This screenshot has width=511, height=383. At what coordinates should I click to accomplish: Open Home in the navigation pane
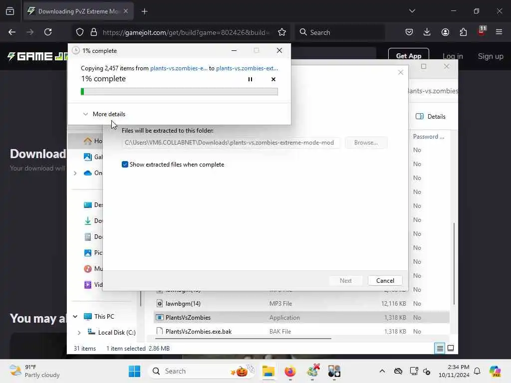coord(93,141)
